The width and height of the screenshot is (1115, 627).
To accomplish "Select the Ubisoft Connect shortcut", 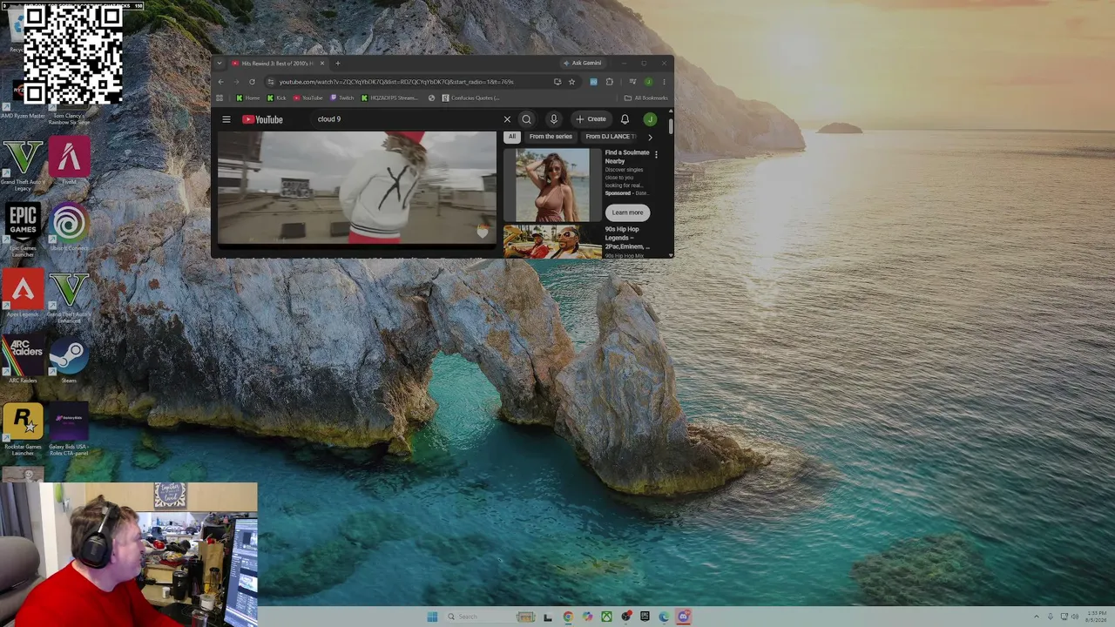I will 69,226.
